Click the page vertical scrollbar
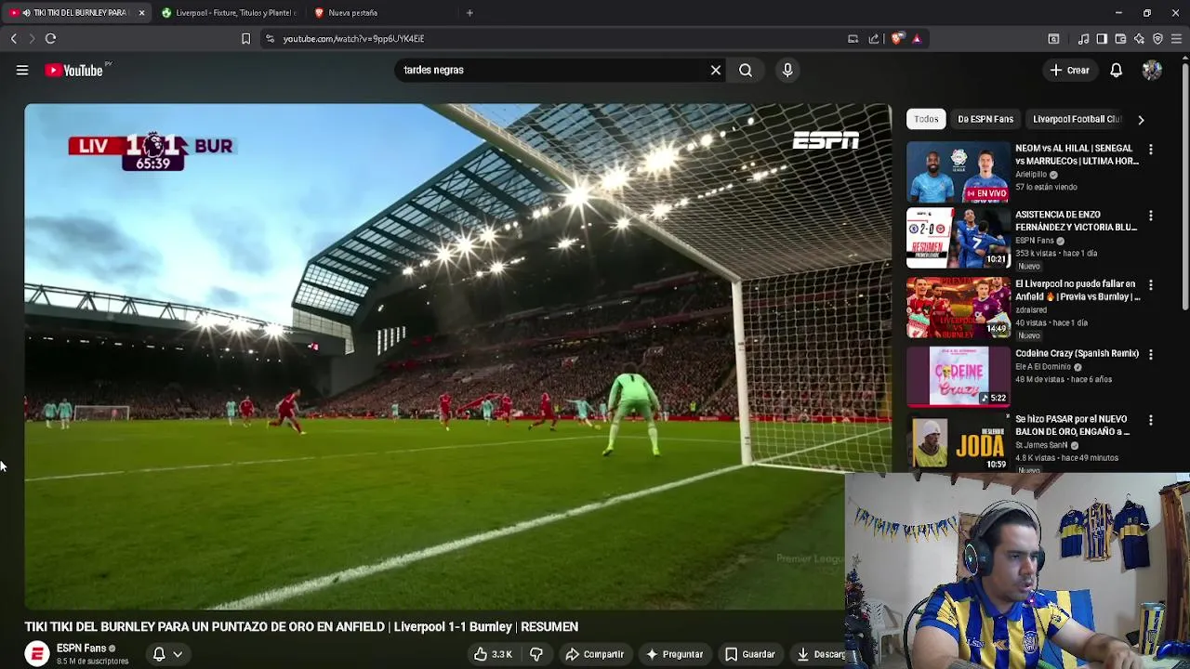 point(1185,186)
